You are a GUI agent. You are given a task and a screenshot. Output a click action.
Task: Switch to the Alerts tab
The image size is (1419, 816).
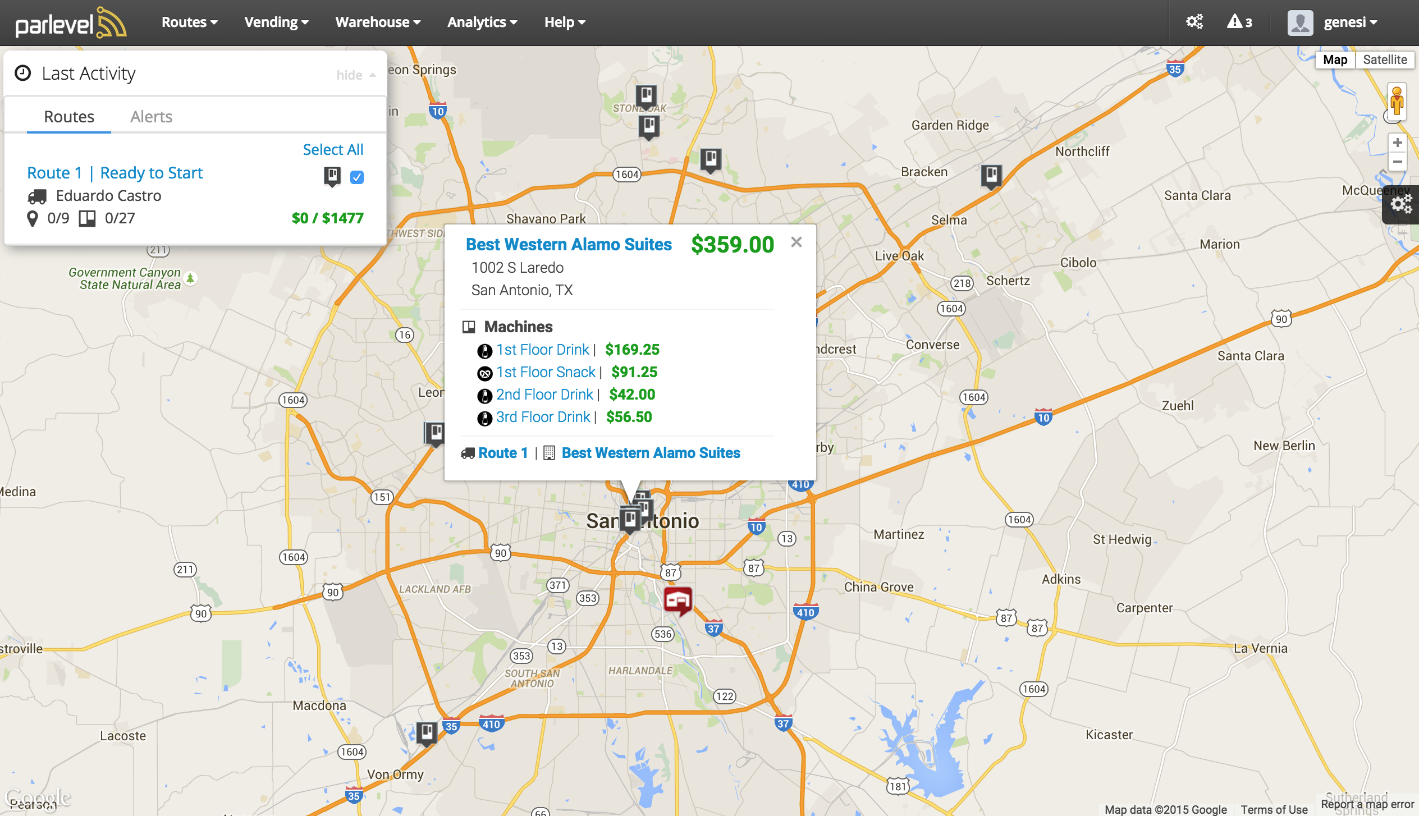[x=151, y=117]
